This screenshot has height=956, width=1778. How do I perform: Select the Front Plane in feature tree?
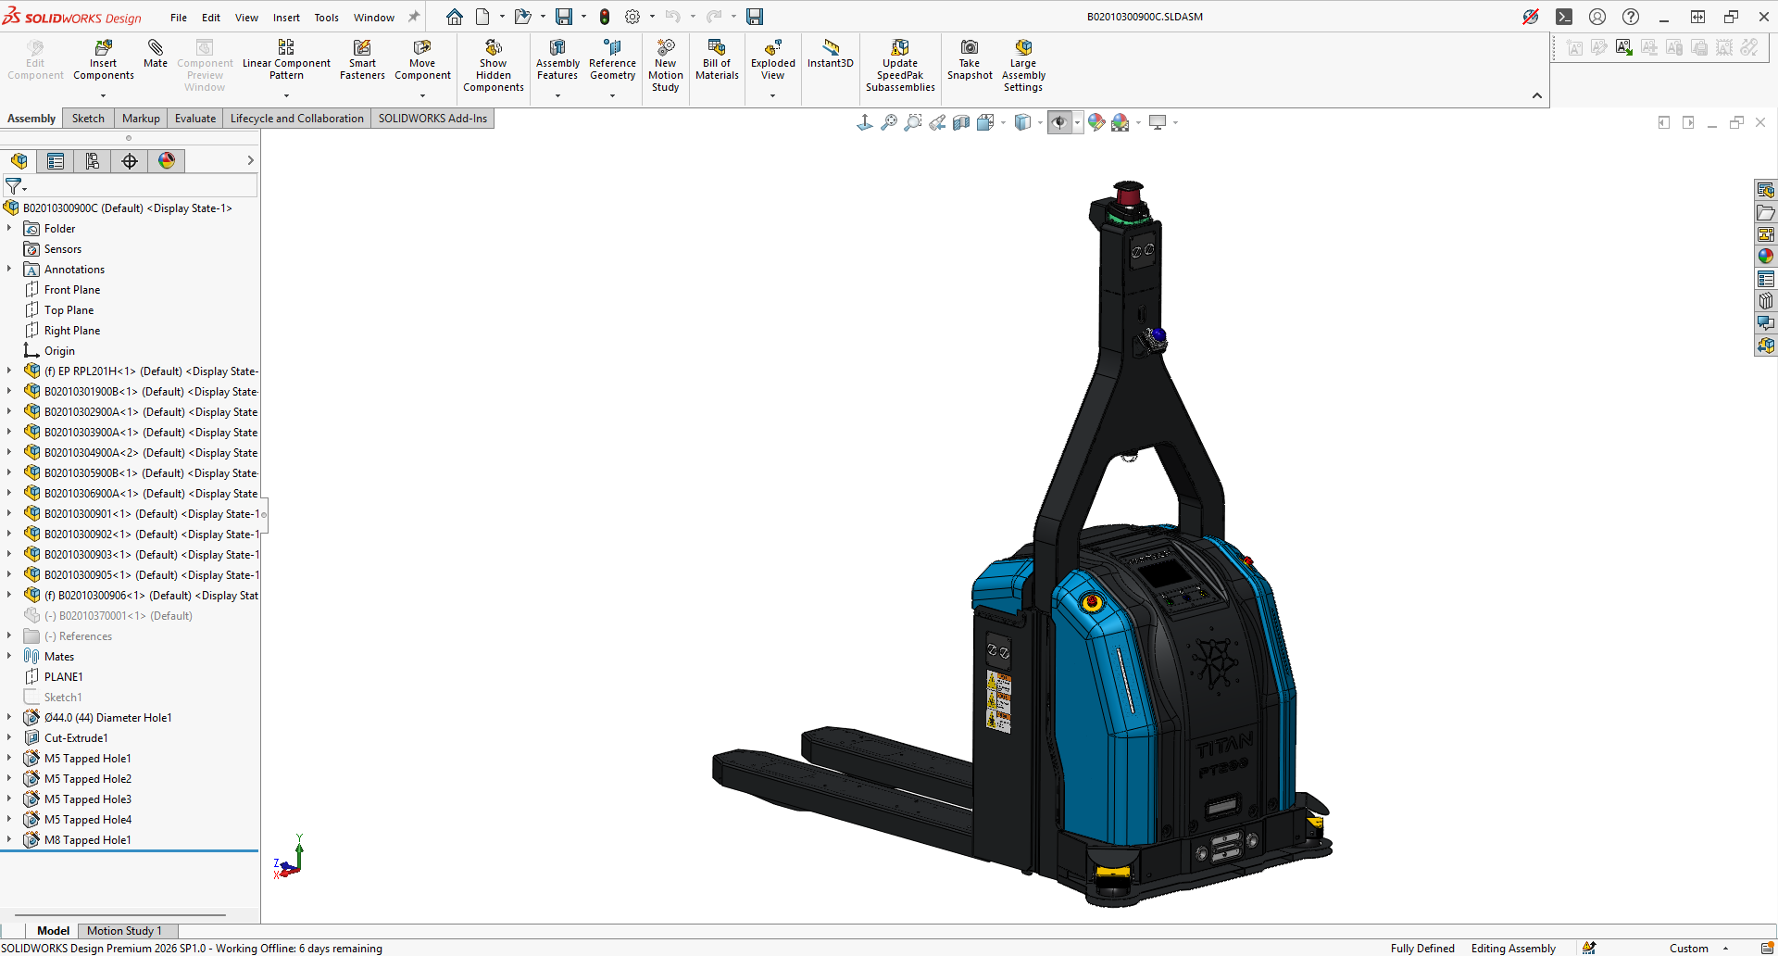tap(72, 290)
